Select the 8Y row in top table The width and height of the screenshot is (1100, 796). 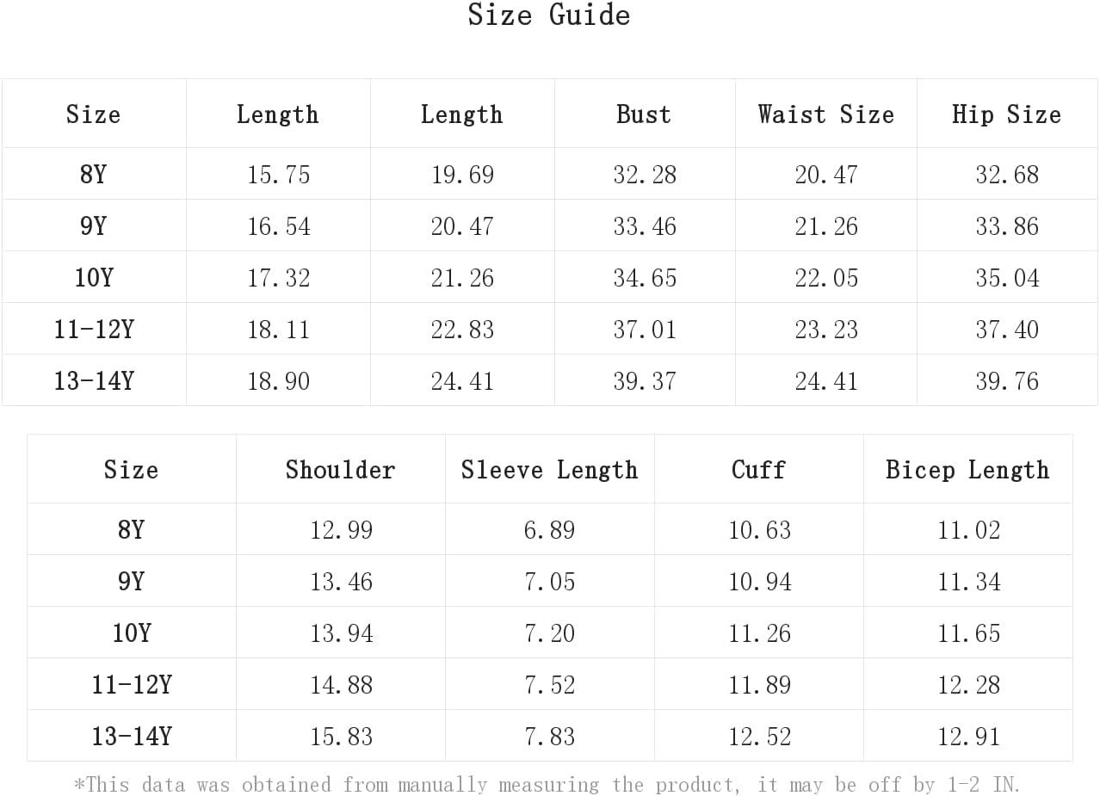(x=549, y=174)
